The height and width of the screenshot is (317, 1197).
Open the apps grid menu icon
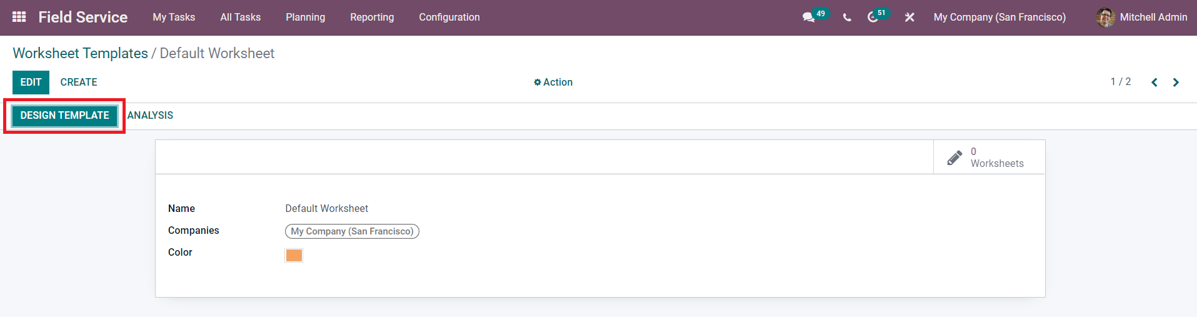point(19,17)
